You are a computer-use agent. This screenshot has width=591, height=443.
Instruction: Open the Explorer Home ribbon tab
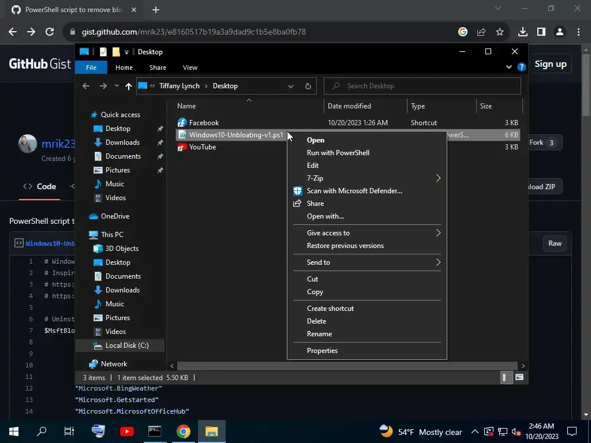click(124, 67)
